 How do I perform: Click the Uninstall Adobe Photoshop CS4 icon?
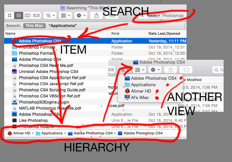coord(15,72)
